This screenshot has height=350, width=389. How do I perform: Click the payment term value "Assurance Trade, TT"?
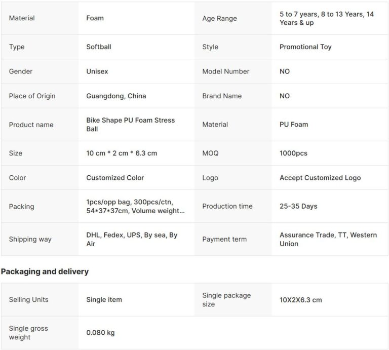tap(328, 239)
